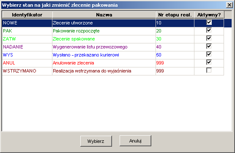Click 'Wysłano - przekazano kurierowi' cell
Screen dimensions: 235x153
tap(104, 55)
